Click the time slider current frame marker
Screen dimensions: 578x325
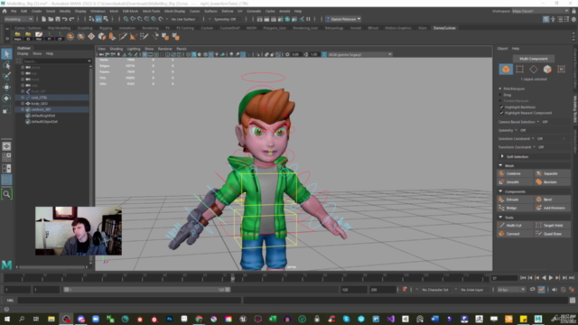[x=233, y=279]
